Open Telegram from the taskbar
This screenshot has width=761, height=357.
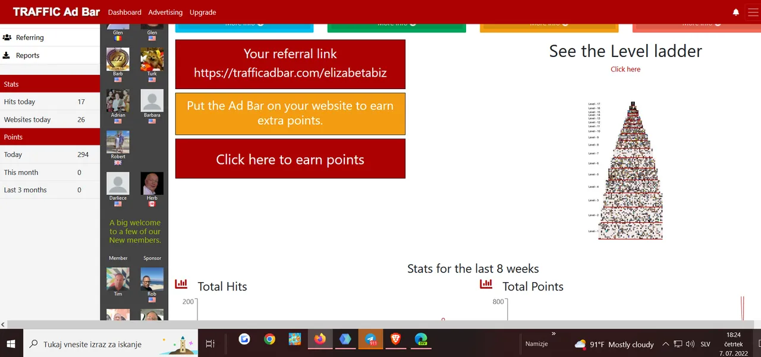point(371,339)
